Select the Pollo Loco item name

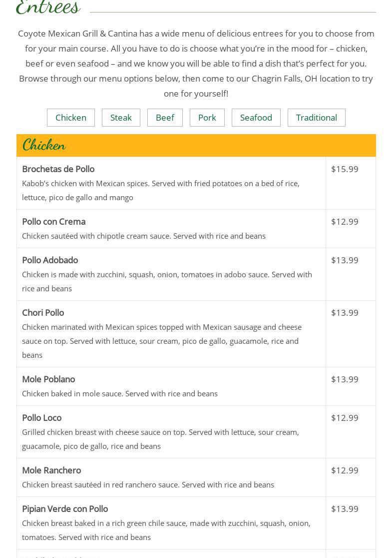coord(41,418)
